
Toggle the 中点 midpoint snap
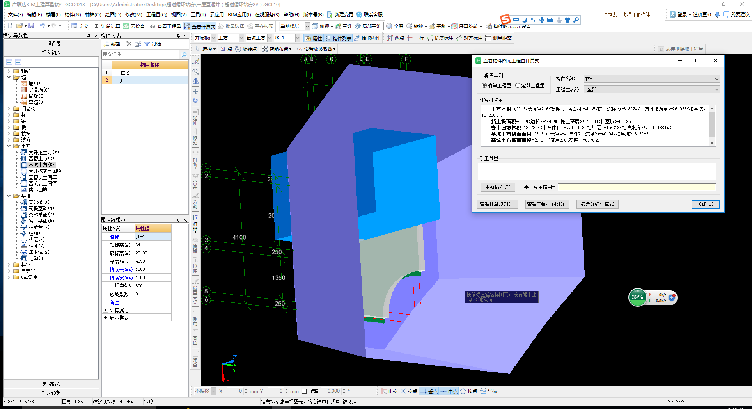pyautogui.click(x=449, y=391)
